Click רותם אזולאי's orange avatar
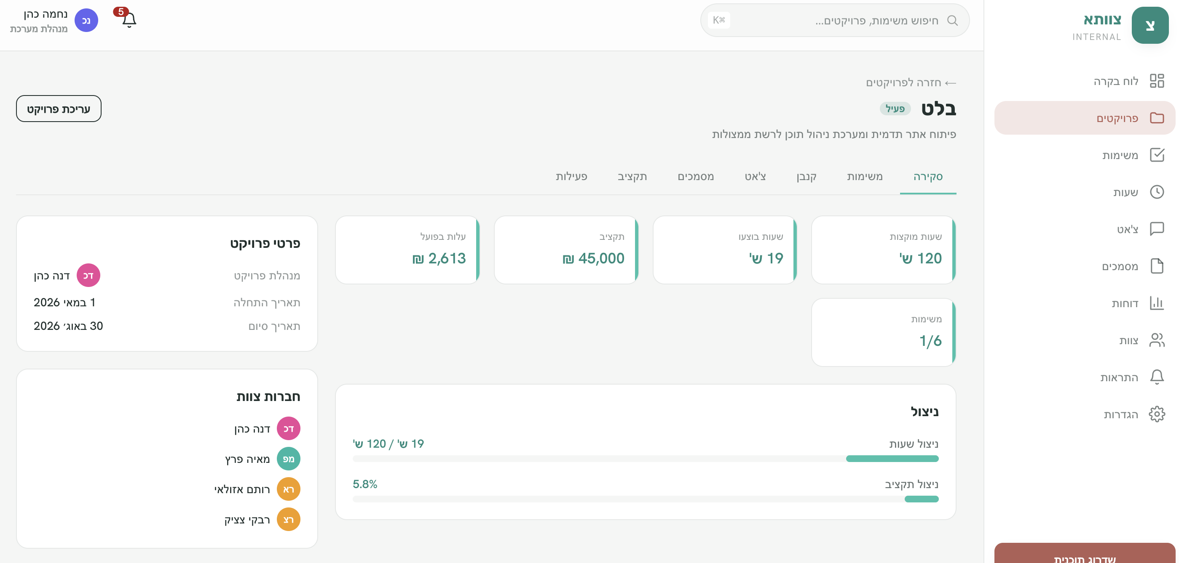 [x=288, y=489]
